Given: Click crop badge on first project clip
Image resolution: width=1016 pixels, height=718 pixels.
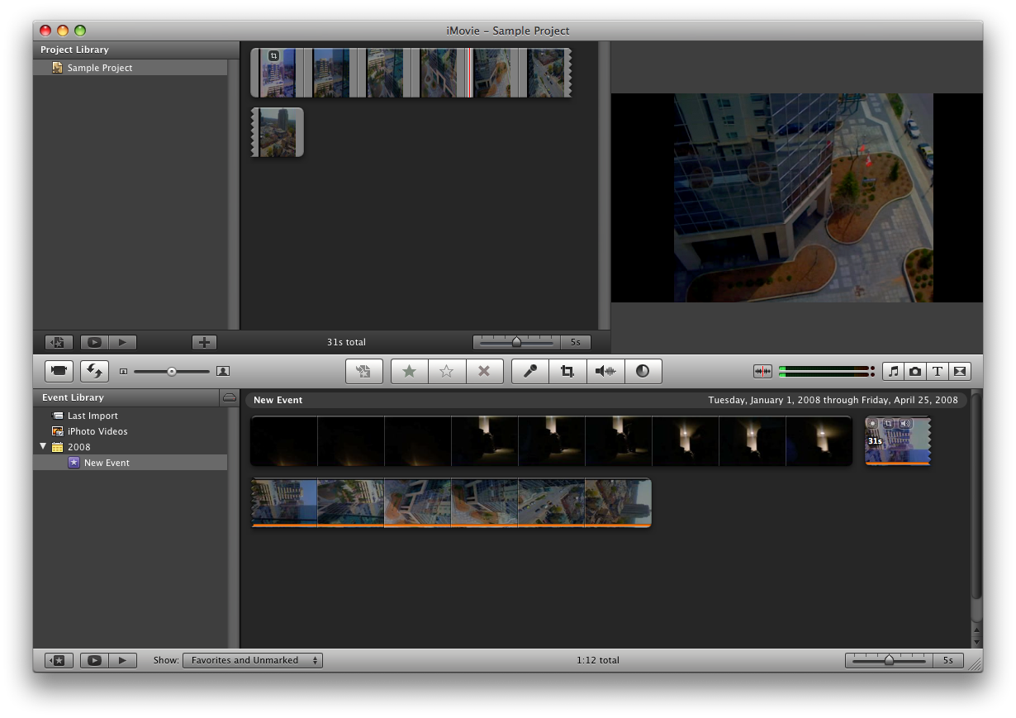Looking at the screenshot, I should coord(274,56).
